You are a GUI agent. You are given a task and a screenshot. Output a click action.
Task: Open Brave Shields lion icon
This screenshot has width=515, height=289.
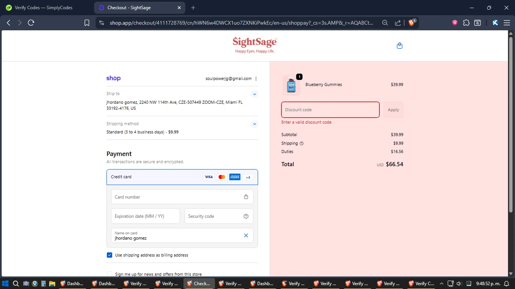point(412,23)
